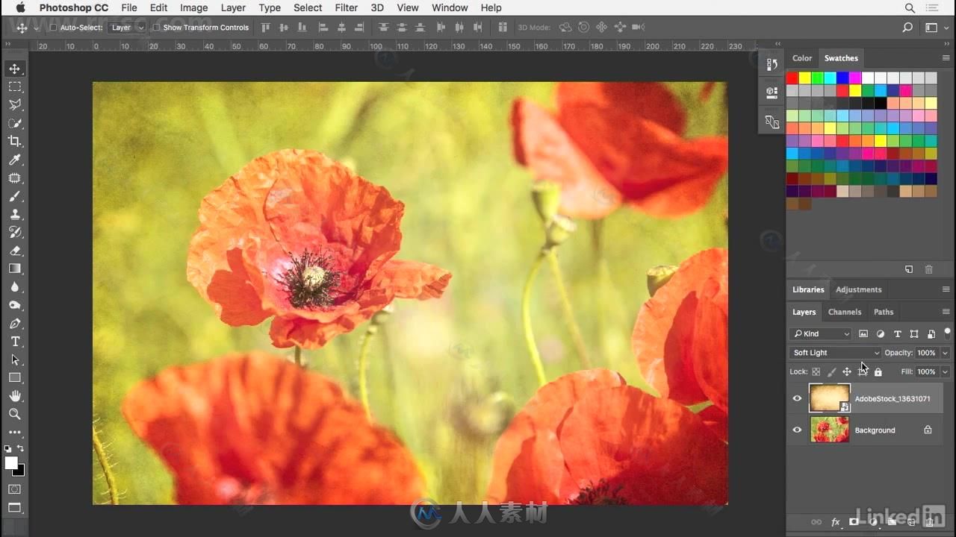Toggle Lock all padlock icon
Screen dimensions: 956x537
point(878,371)
